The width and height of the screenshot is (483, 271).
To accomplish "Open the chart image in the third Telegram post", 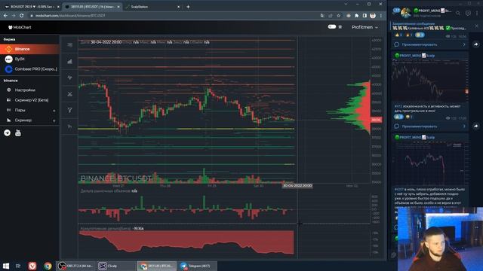I will pyautogui.click(x=430, y=163).
